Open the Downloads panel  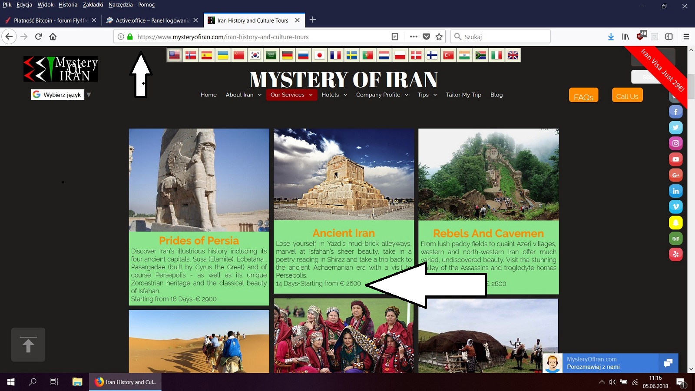(x=611, y=37)
